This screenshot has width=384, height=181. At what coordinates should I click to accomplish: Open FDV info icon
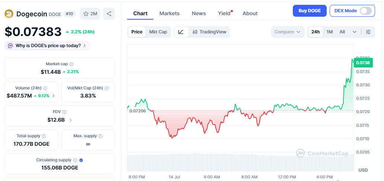tap(64, 112)
